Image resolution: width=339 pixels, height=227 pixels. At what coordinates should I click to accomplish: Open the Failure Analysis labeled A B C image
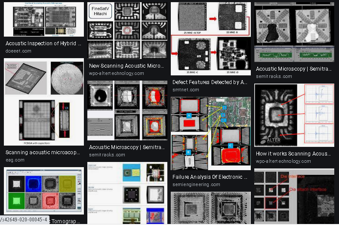coord(211,134)
